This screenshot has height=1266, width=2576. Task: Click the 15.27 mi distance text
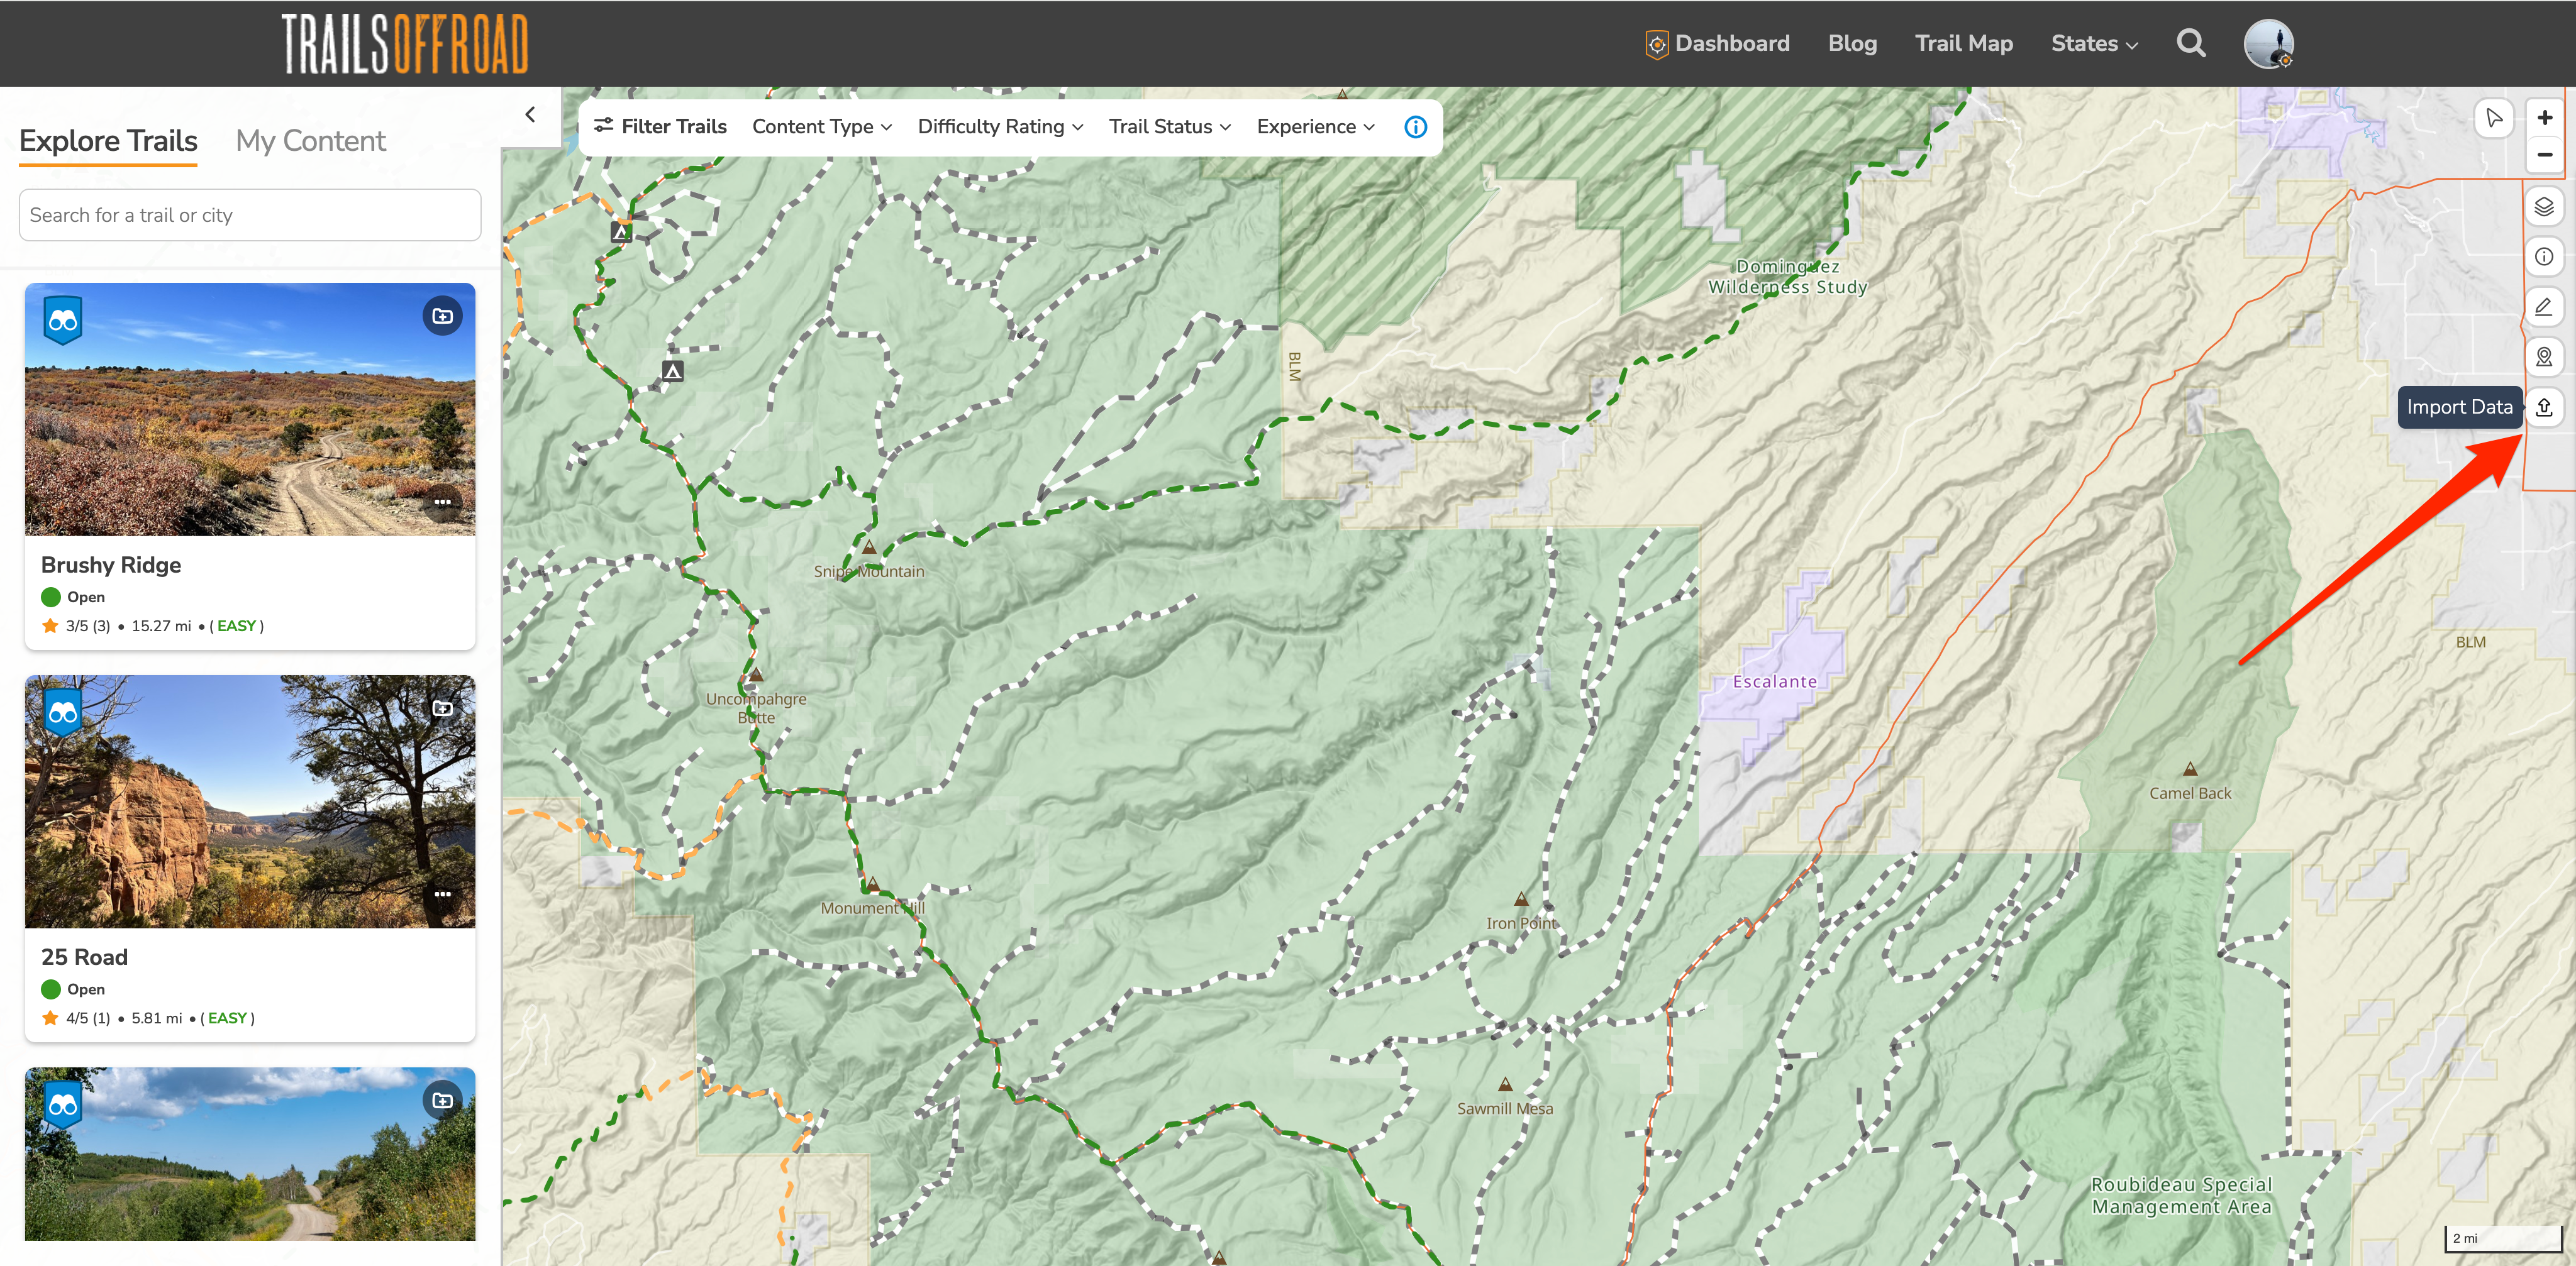click(161, 627)
